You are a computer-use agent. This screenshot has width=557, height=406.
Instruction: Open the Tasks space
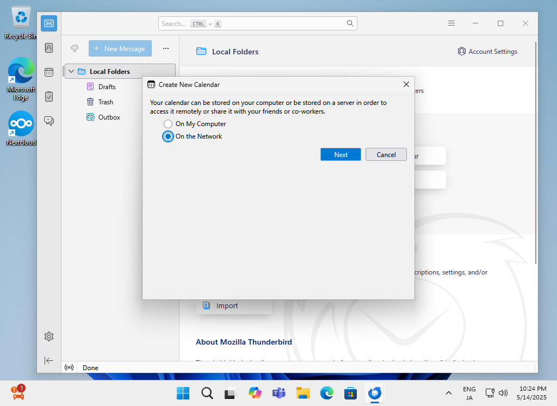(48, 96)
